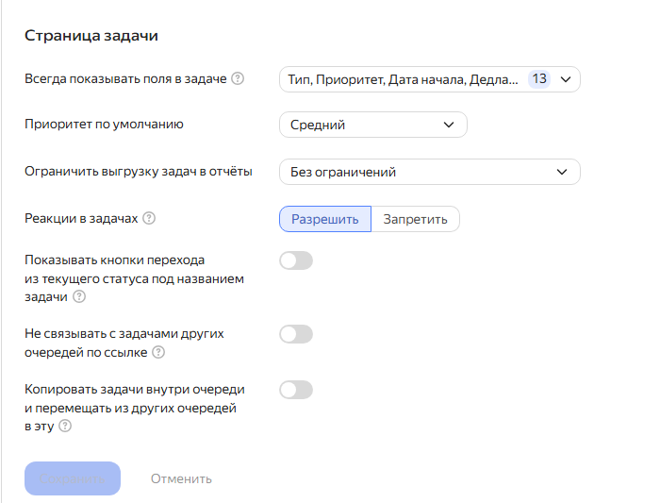Toggle Копировать задачи внутри очереди switch
Screen dimensions: 660x503
296,390
